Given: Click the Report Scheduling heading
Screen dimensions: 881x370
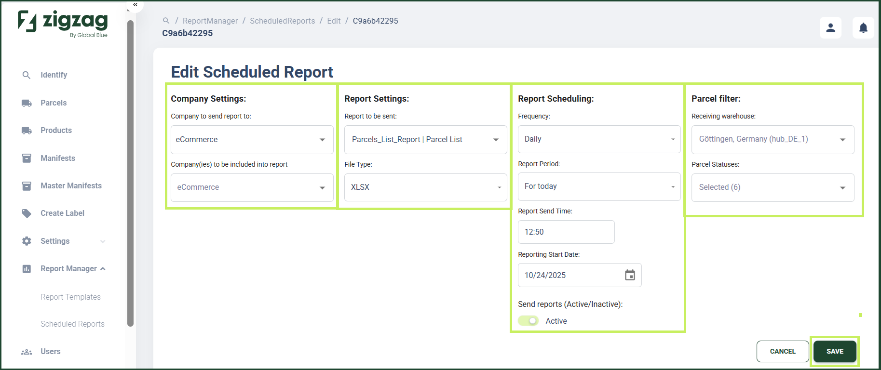Looking at the screenshot, I should point(556,99).
